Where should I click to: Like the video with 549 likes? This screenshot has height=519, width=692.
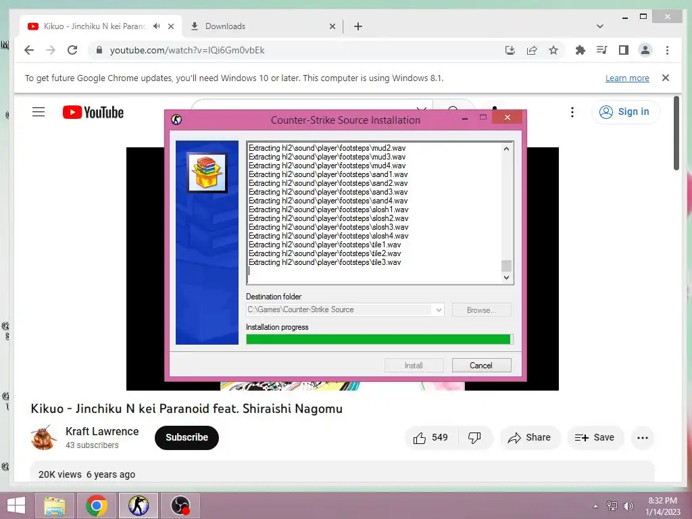click(x=430, y=437)
